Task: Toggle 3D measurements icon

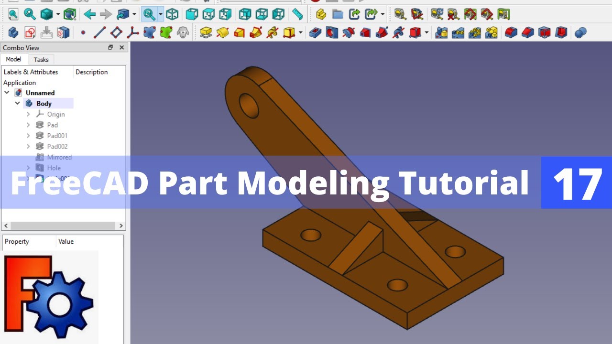Action: [x=486, y=14]
